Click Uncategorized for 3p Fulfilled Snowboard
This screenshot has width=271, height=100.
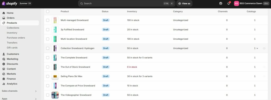click(180, 29)
